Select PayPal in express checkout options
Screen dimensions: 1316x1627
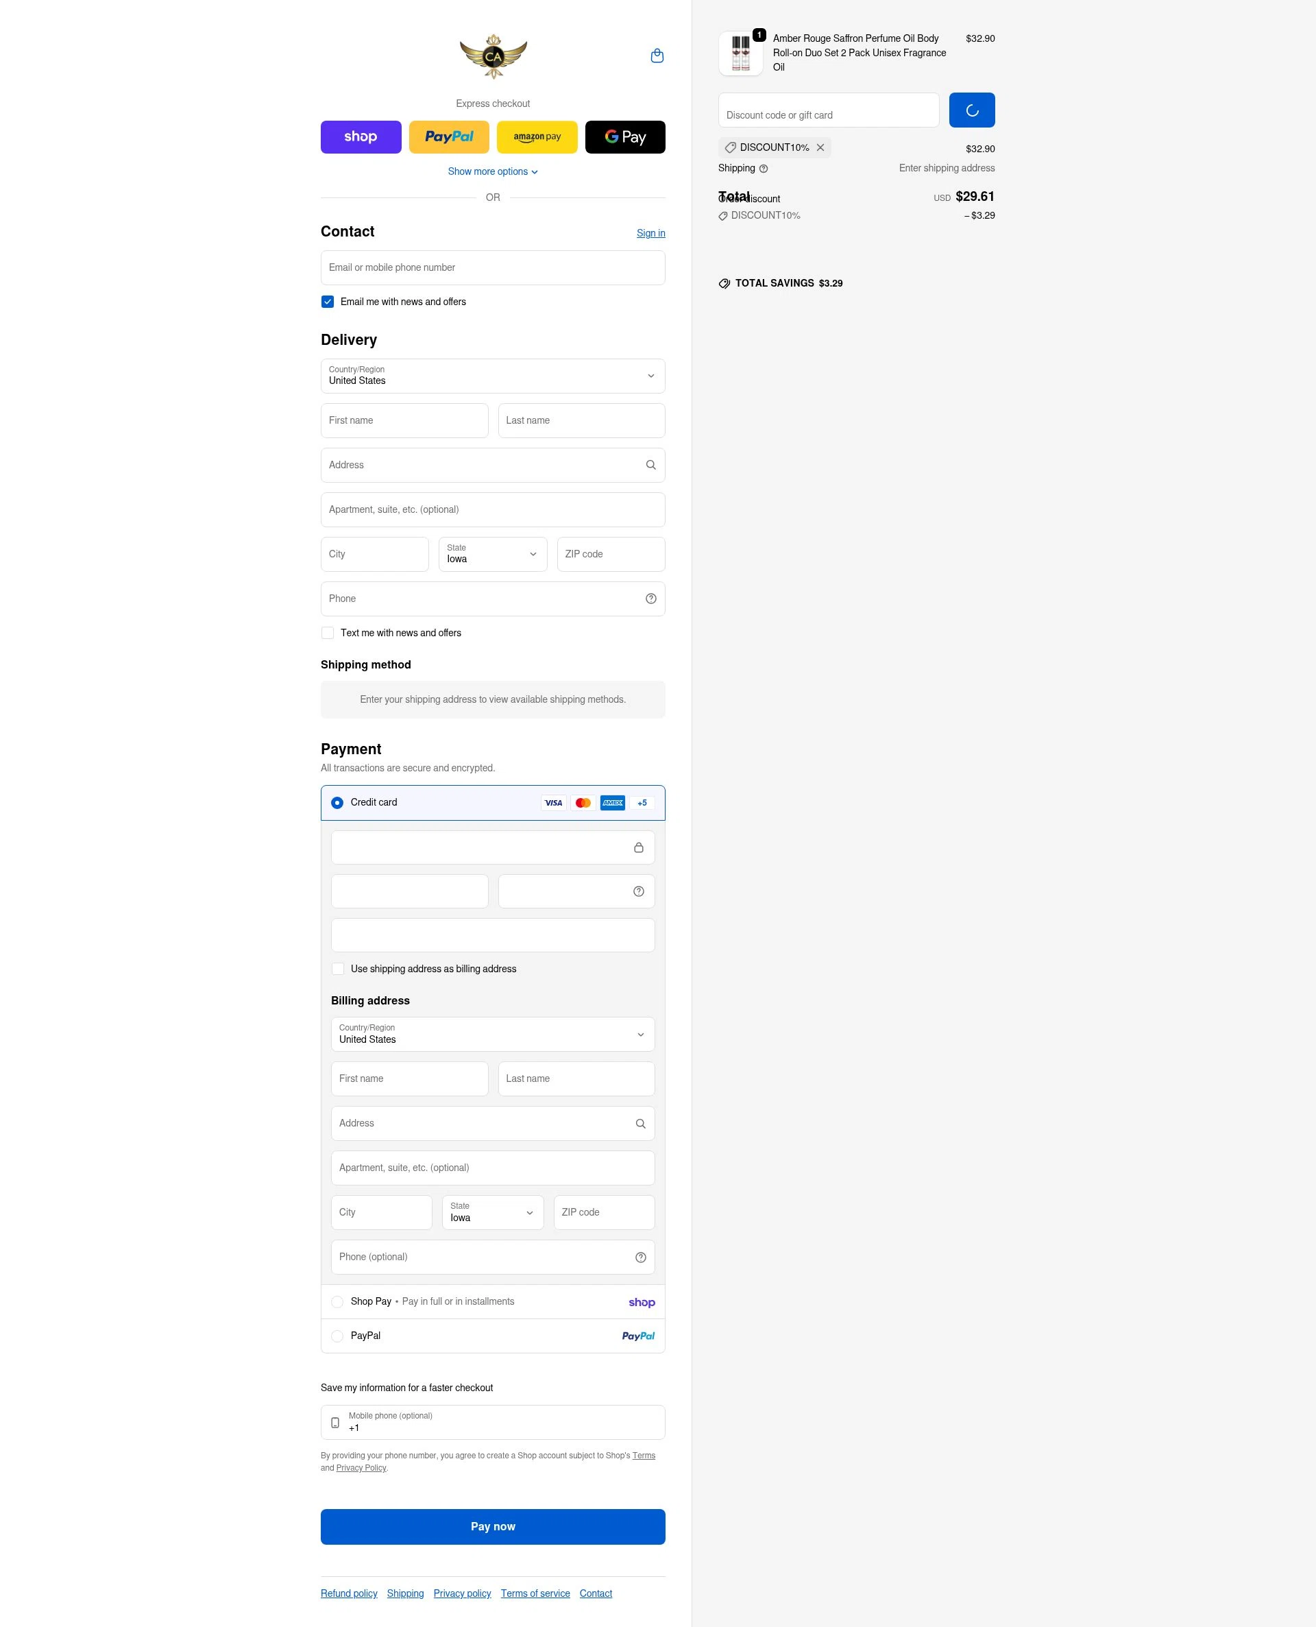coord(449,136)
